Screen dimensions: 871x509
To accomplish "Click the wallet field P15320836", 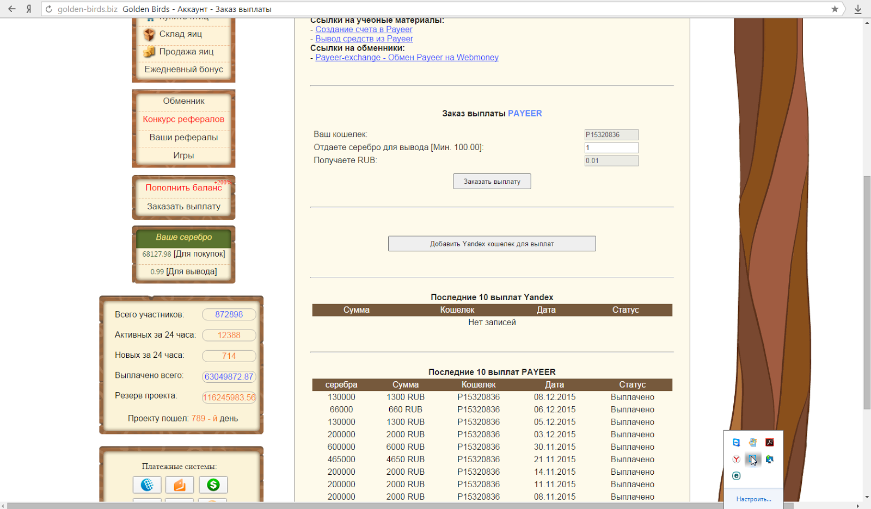I will (611, 135).
